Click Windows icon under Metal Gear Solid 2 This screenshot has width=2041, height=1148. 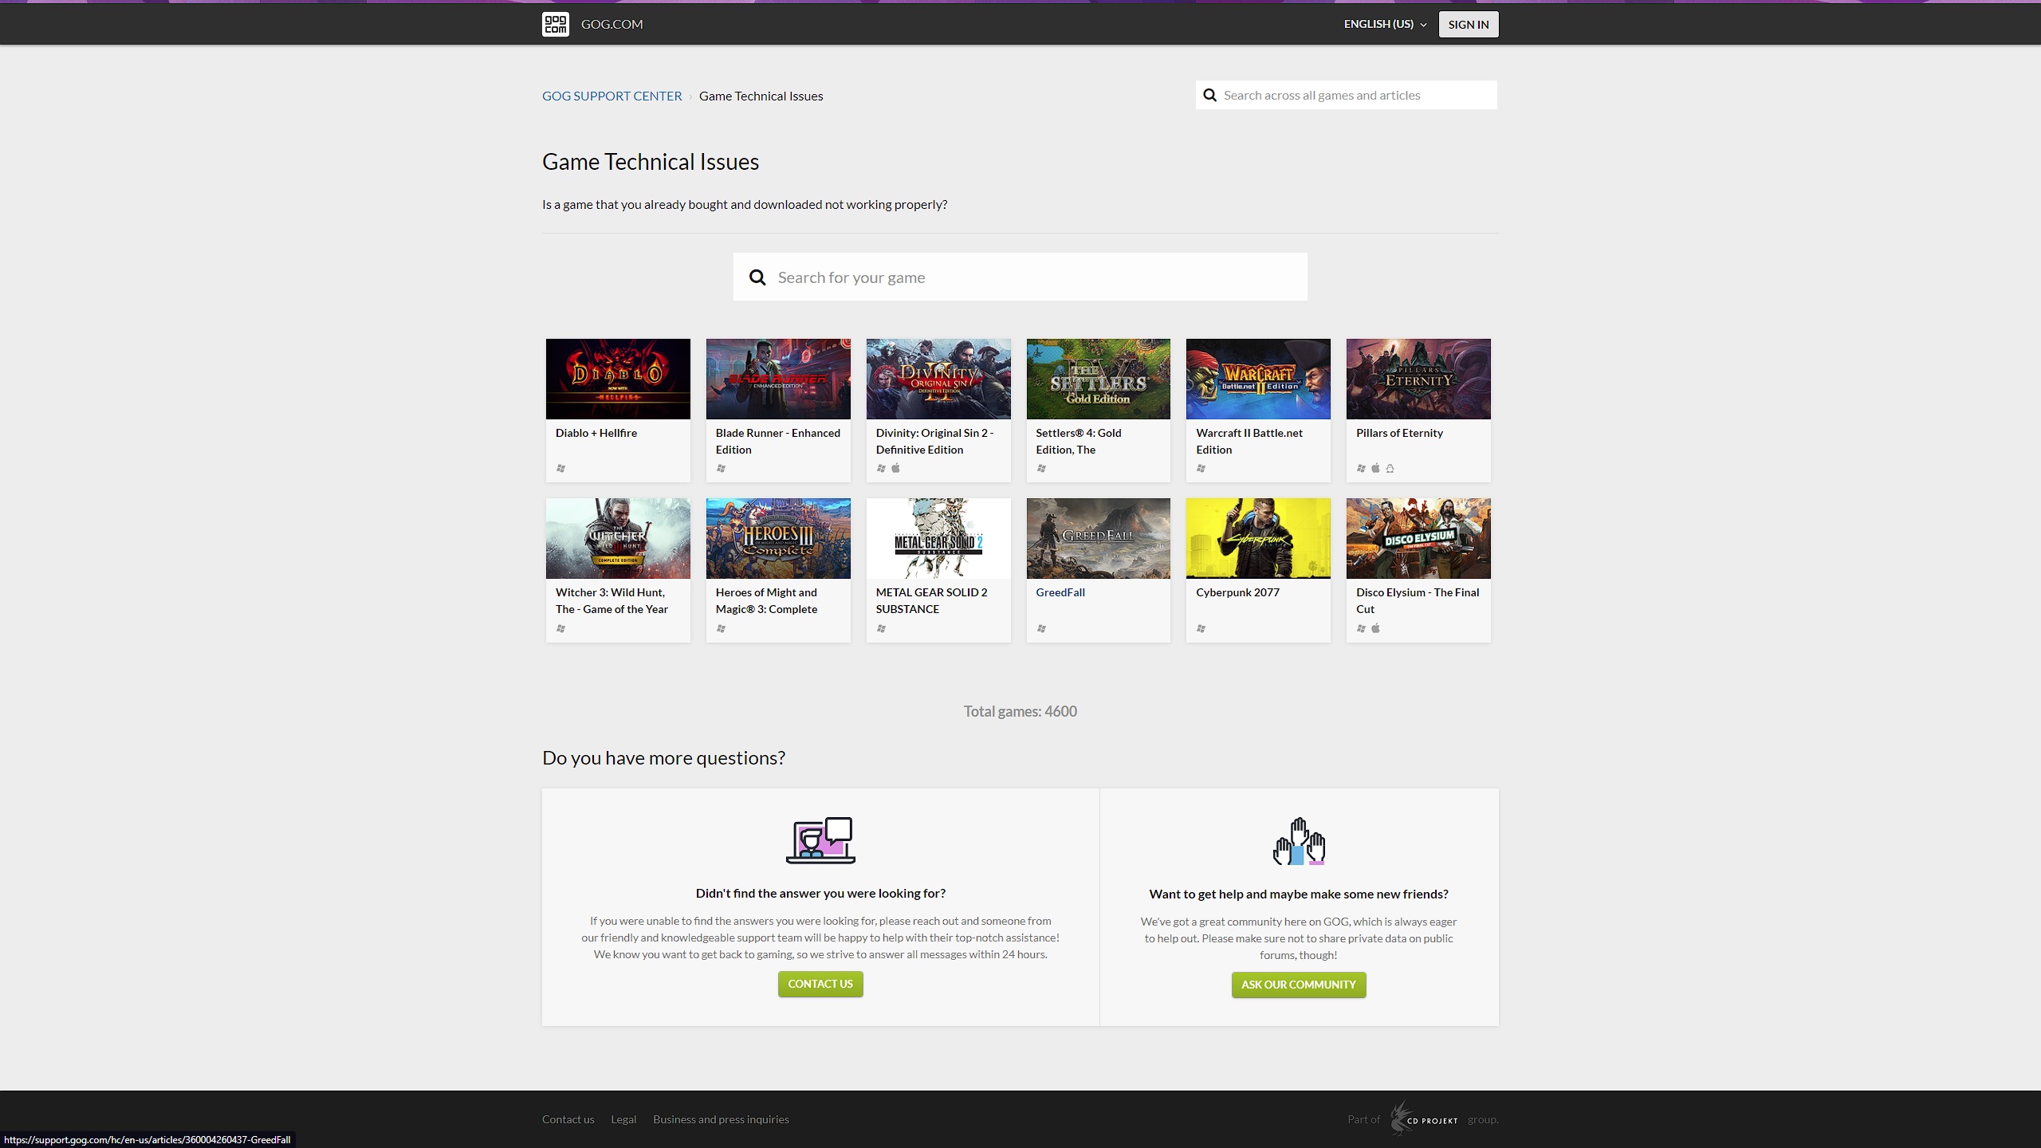coord(881,628)
